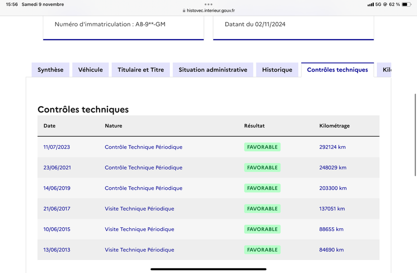Click Visite Technique Périodique for 21/06/2017

coord(139,209)
